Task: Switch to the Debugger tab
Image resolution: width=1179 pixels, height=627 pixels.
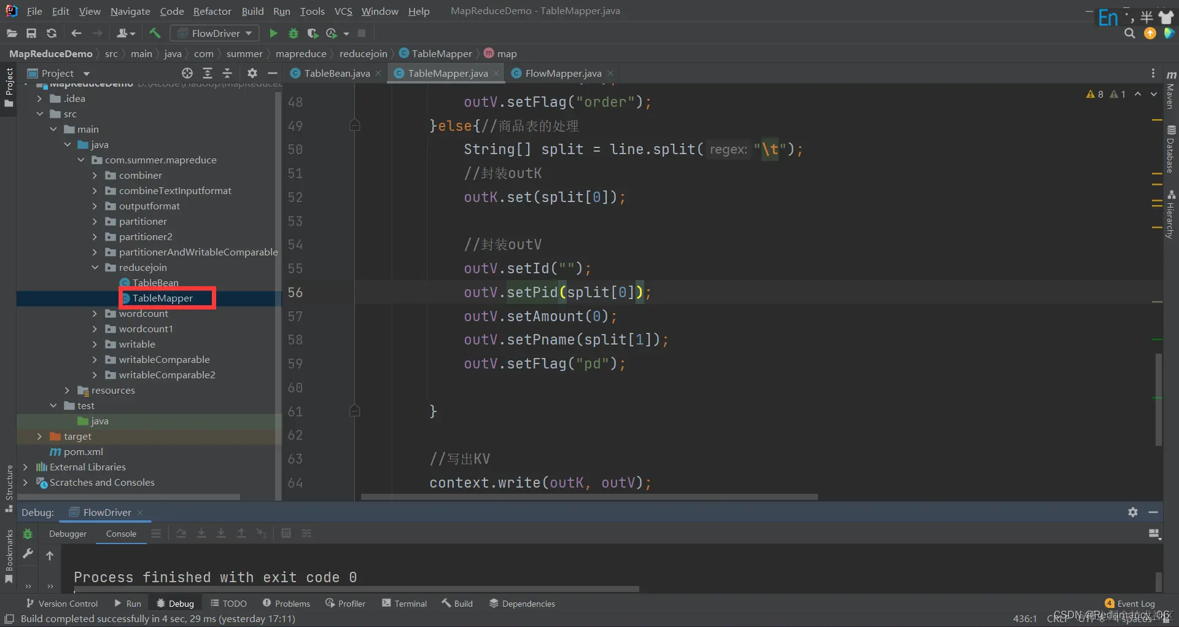Action: (68, 534)
